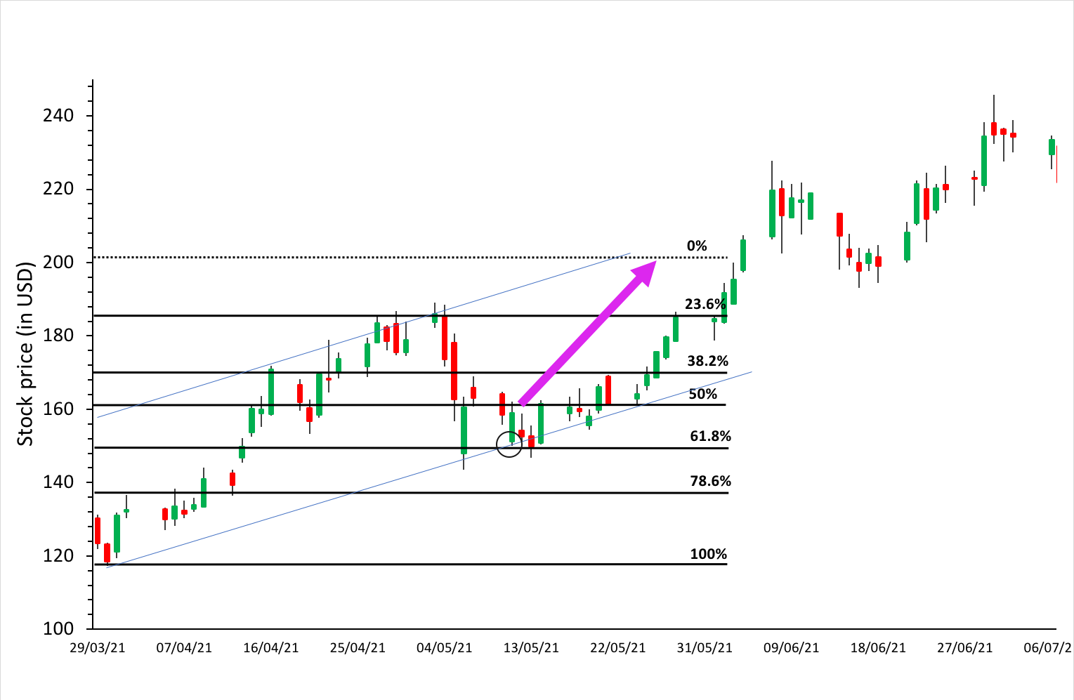1074x700 pixels.
Task: Click the 100 value at the axis bottom
Action: (58, 629)
